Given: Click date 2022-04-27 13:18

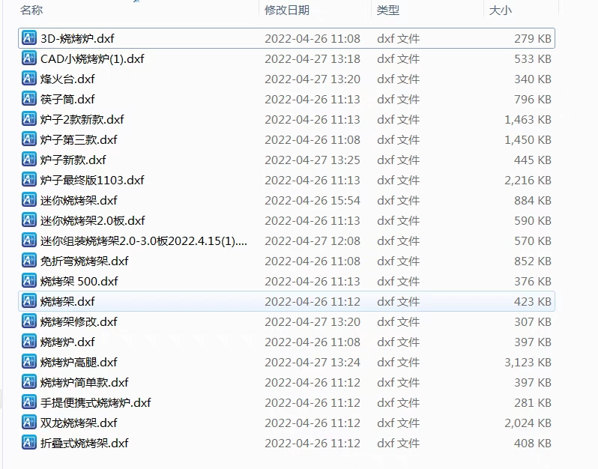Looking at the screenshot, I should pyautogui.click(x=312, y=58).
